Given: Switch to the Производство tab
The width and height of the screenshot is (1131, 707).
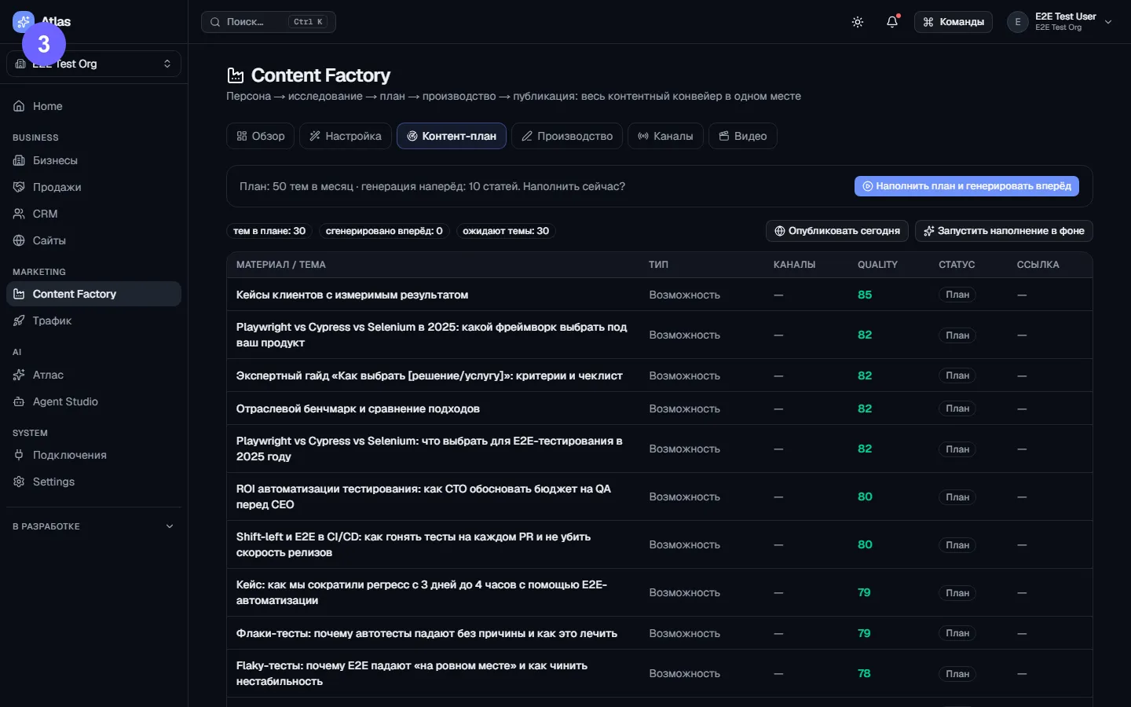Looking at the screenshot, I should [x=567, y=136].
